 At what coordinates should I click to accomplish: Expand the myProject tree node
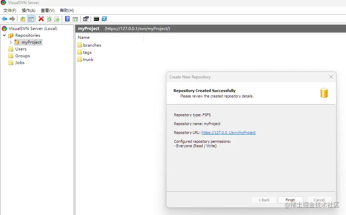11,42
